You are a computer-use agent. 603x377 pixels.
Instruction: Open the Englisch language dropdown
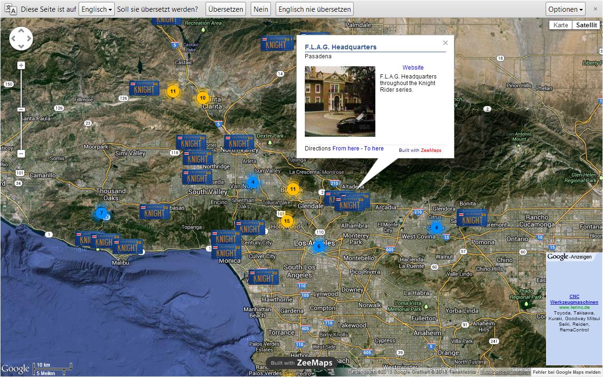pos(96,9)
